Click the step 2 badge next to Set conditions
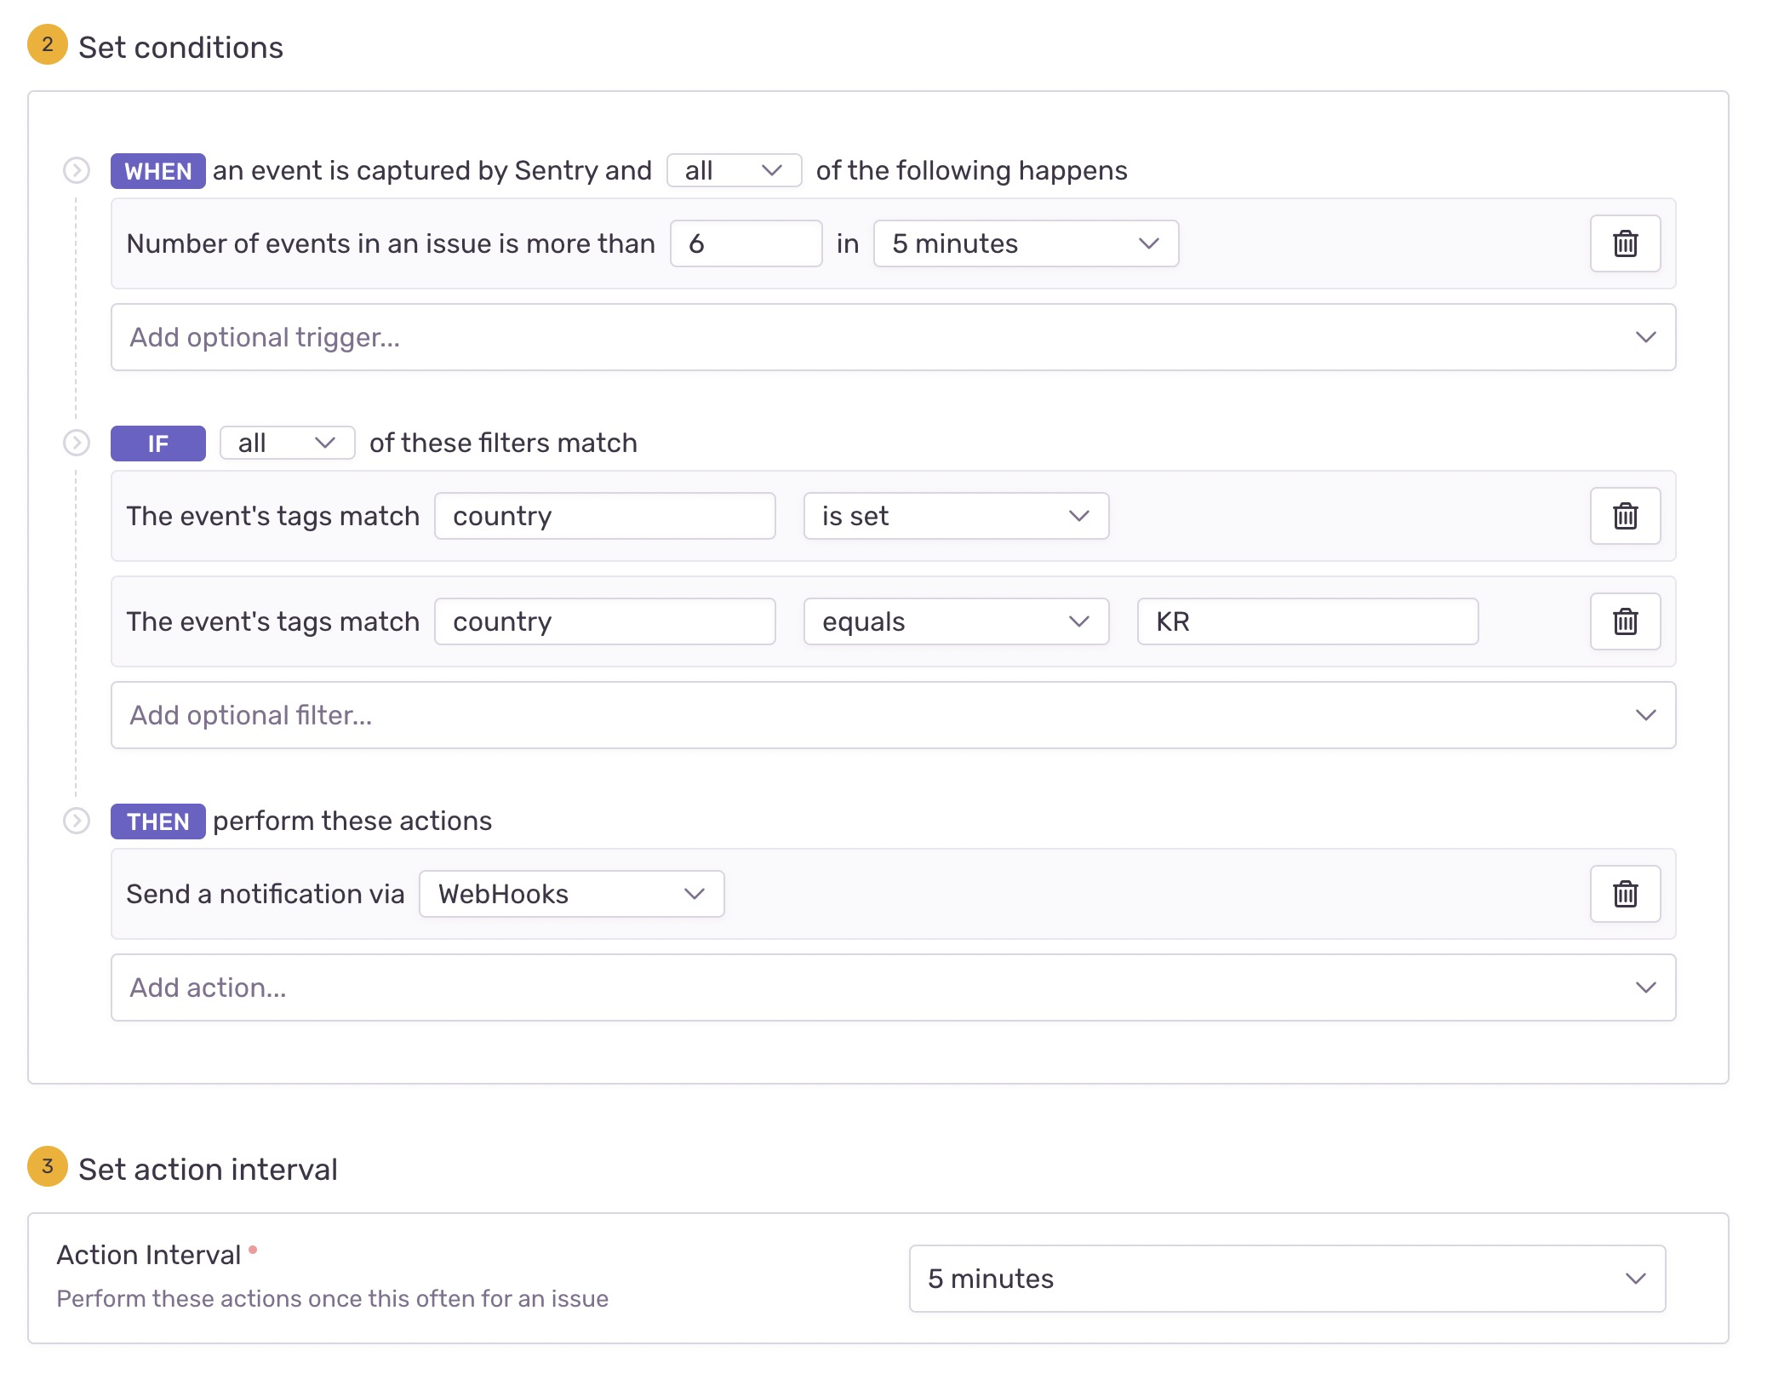The image size is (1767, 1391). tap(47, 47)
